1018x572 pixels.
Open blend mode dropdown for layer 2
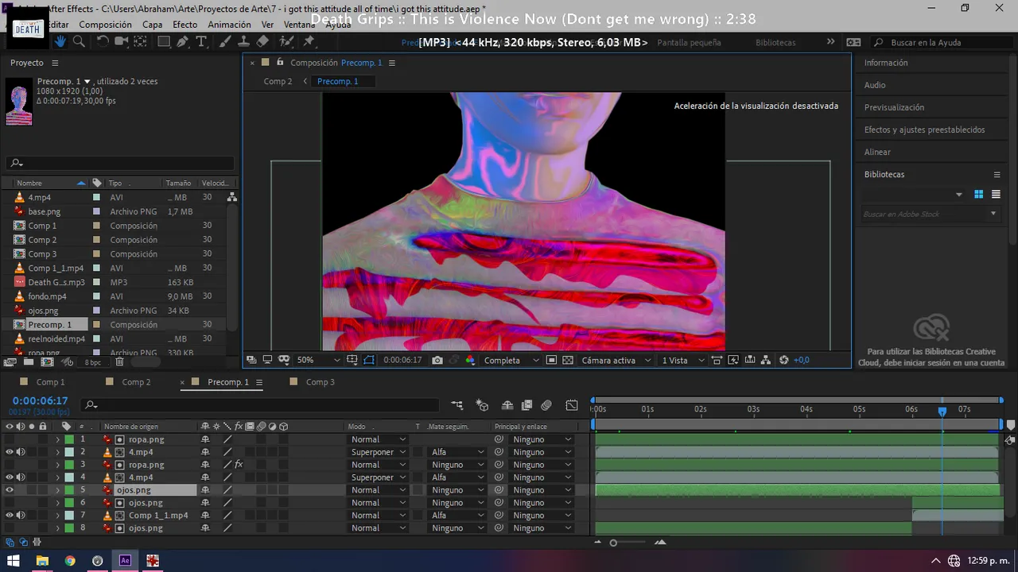[x=379, y=452]
